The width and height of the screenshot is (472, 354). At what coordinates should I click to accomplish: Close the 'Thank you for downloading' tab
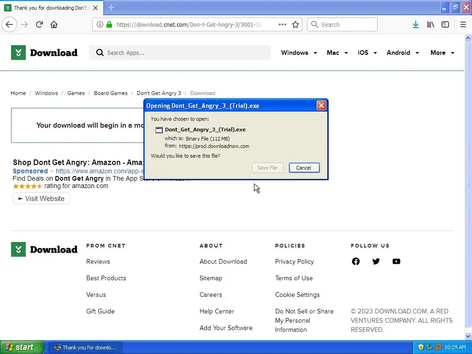click(95, 8)
